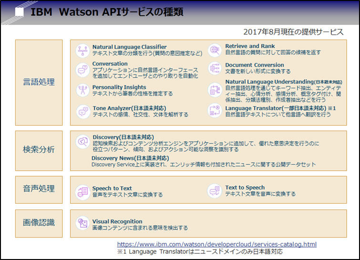The width and height of the screenshot is (360, 260).
Task: Click the Natural Language Classifier icon
Action: point(83,50)
